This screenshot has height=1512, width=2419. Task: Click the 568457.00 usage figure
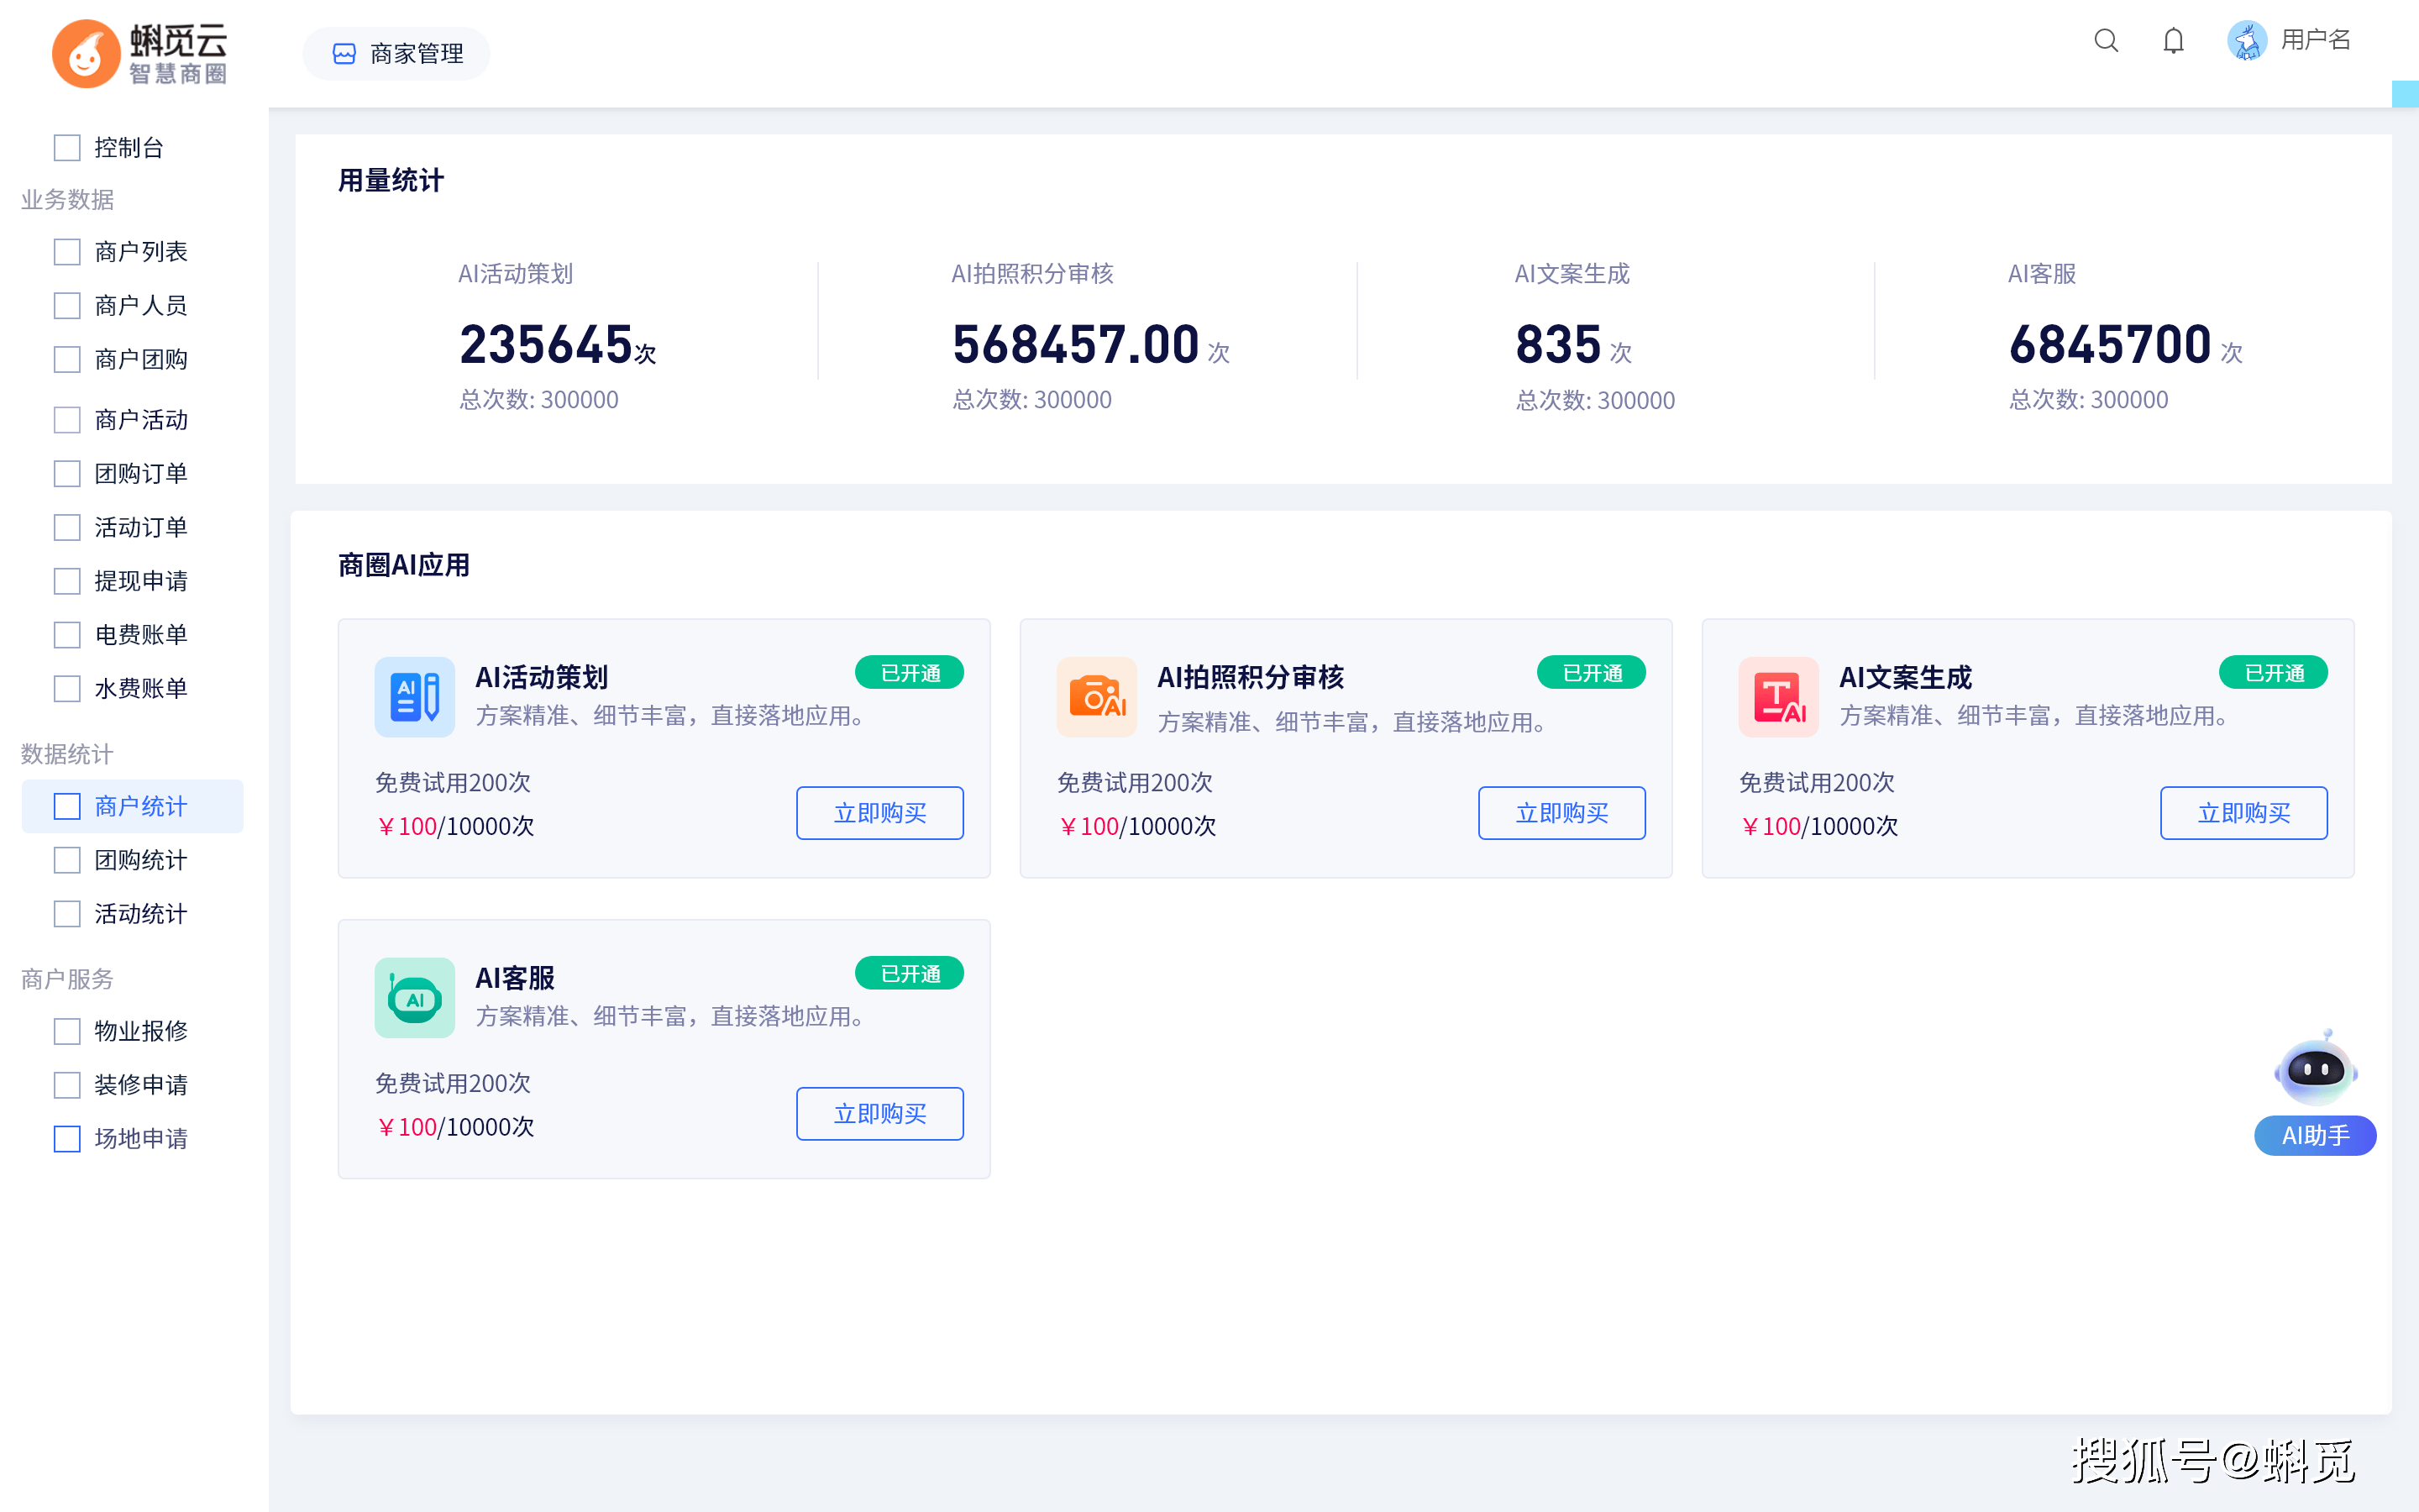[x=1076, y=345]
